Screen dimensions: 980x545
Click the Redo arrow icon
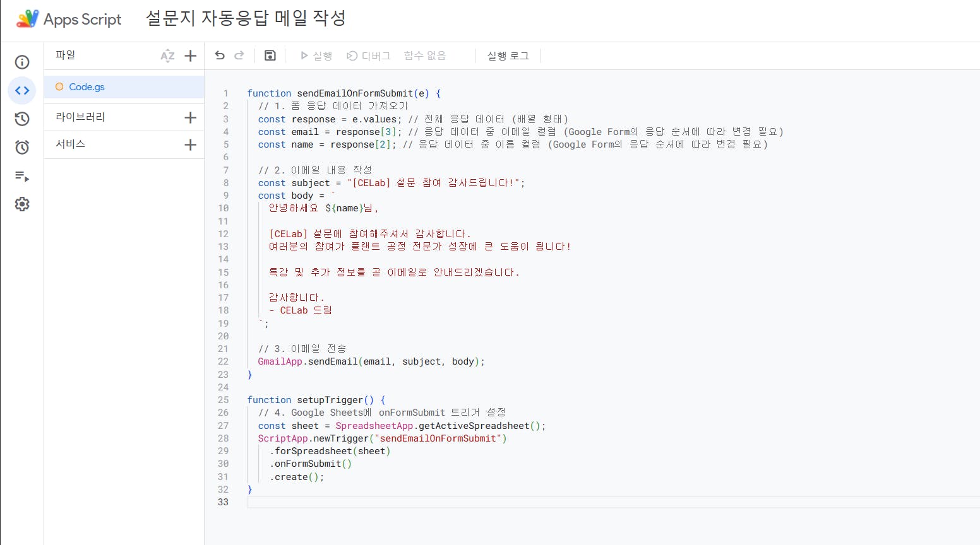239,56
